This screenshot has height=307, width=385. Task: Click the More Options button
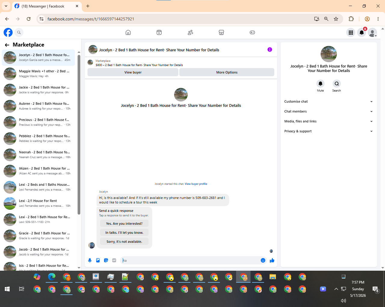tap(227, 72)
